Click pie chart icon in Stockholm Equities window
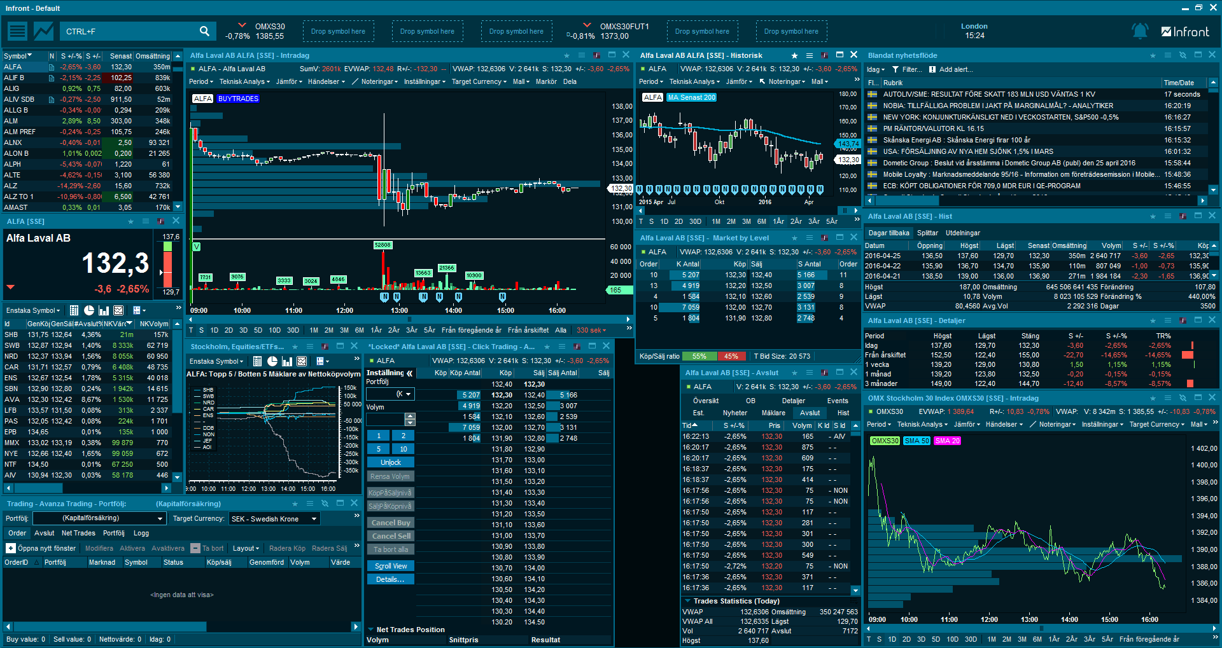 coord(272,361)
